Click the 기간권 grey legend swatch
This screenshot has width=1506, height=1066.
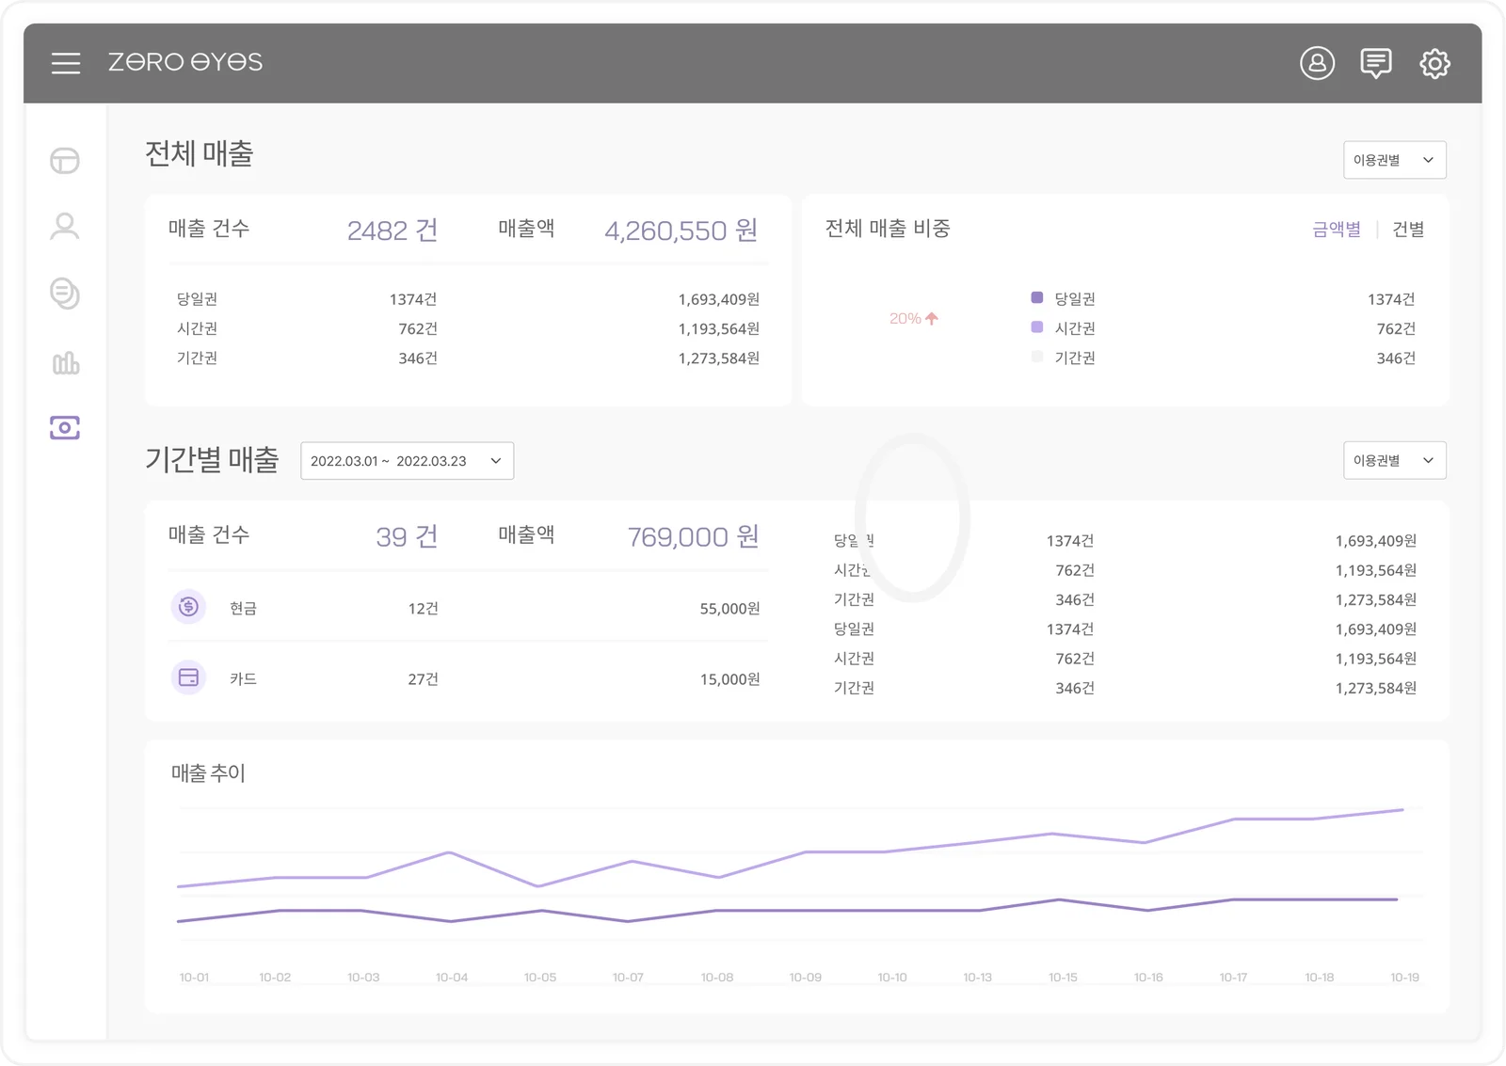pyautogui.click(x=1037, y=357)
